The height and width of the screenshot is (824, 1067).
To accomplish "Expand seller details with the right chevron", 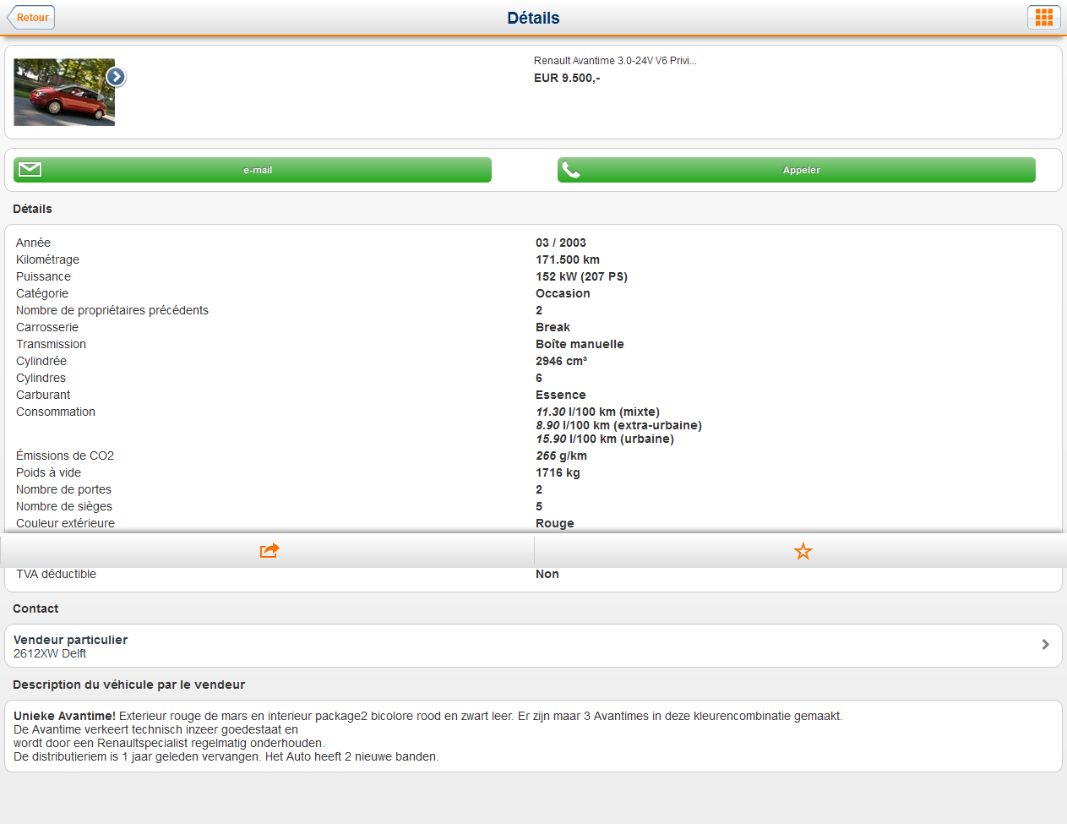I will click(x=1045, y=645).
